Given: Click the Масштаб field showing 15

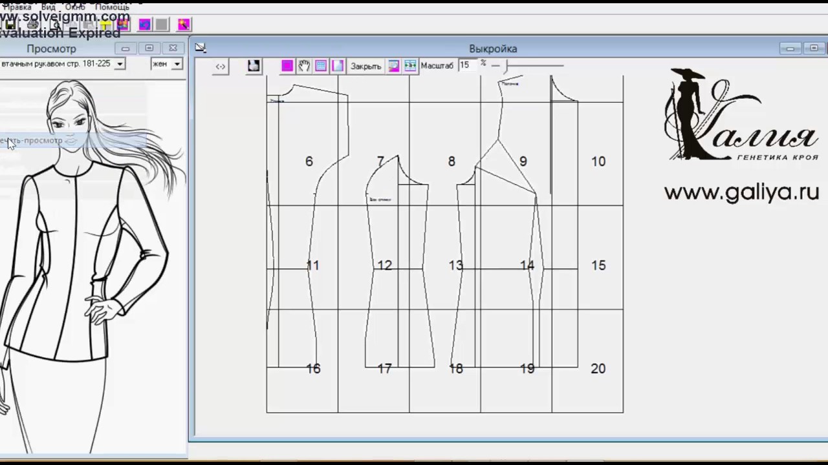Looking at the screenshot, I should (468, 65).
